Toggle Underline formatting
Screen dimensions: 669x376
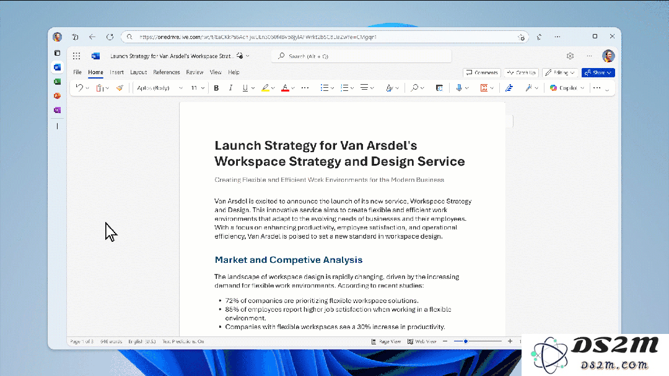[245, 88]
